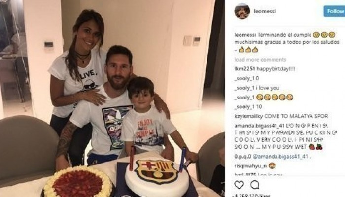The image size is (345, 197).
Task: Click the smiley emojis in caption
Action: coord(324,35)
